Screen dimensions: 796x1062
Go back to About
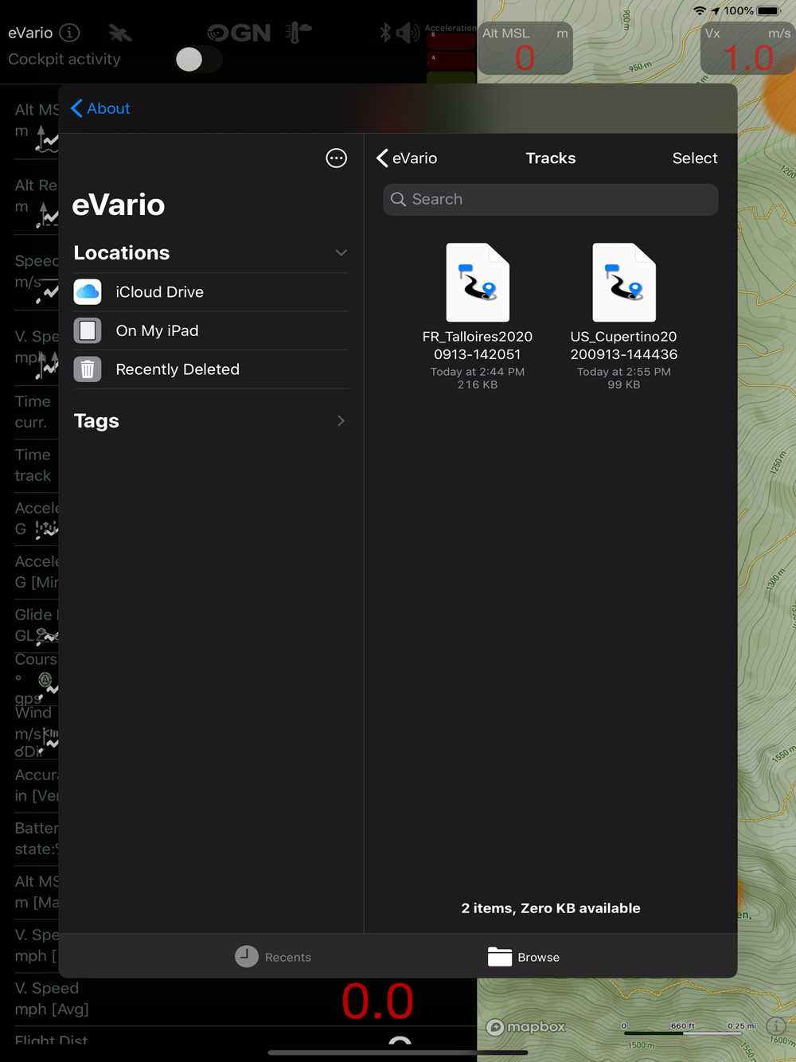(100, 108)
